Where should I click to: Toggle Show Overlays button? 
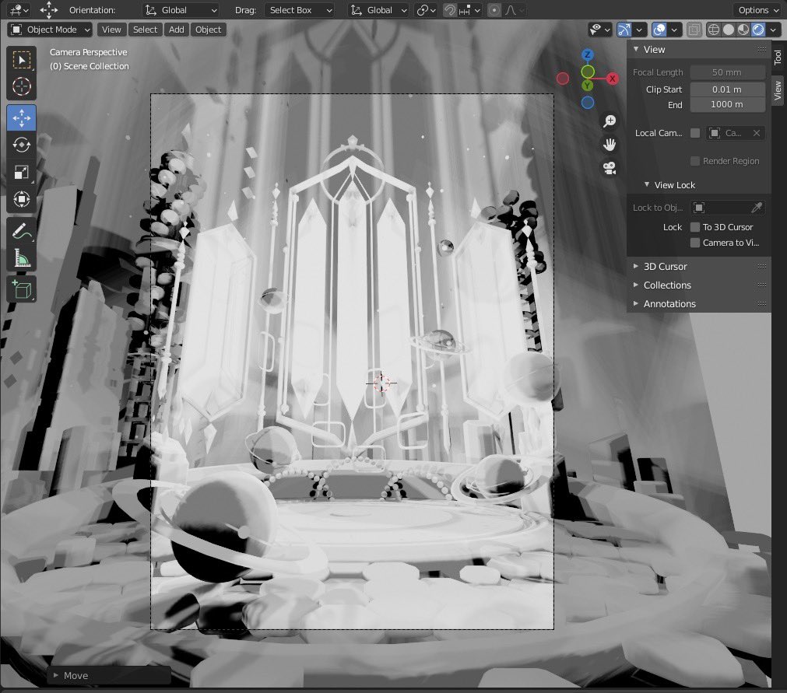[659, 30]
